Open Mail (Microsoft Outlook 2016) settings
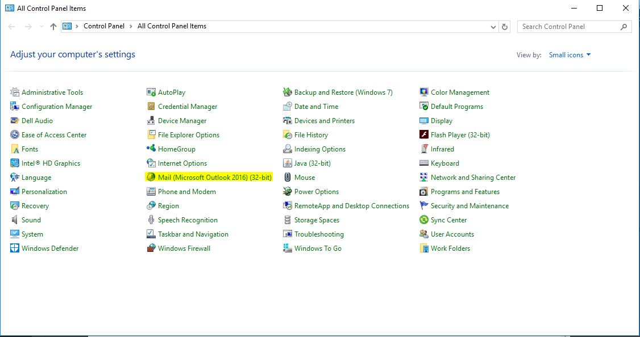 coord(210,177)
